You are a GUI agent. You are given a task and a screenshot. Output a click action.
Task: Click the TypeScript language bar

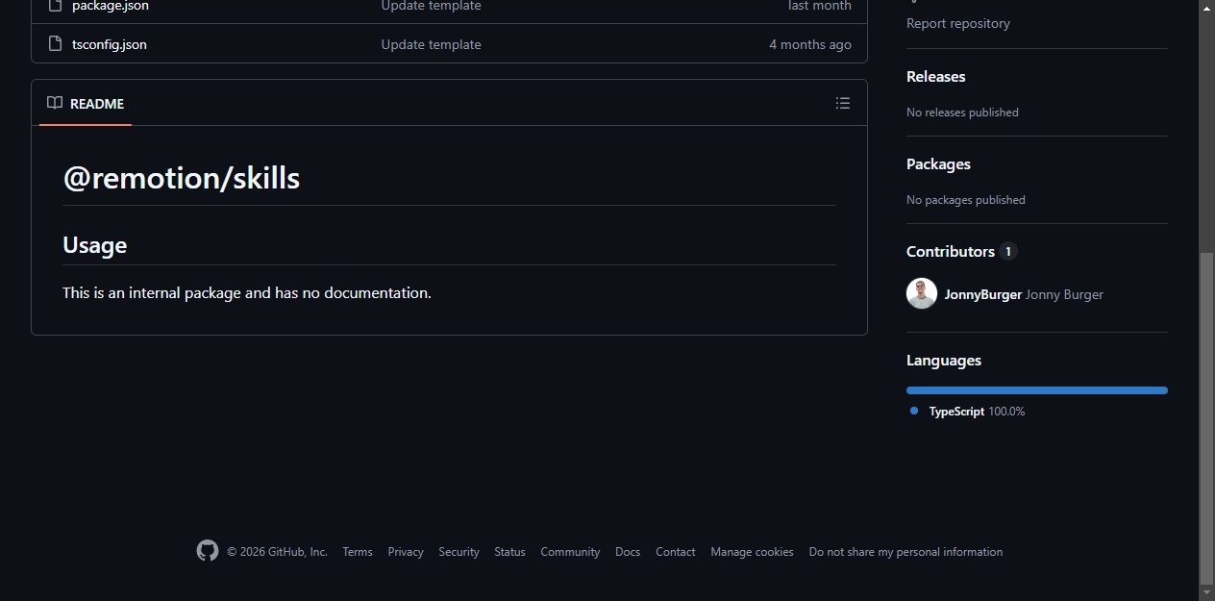[x=1037, y=390]
